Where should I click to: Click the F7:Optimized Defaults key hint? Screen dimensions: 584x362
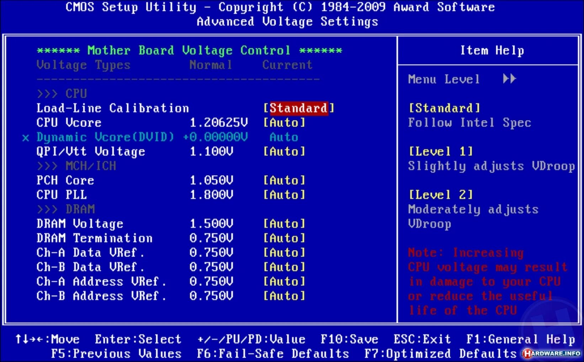440,354
